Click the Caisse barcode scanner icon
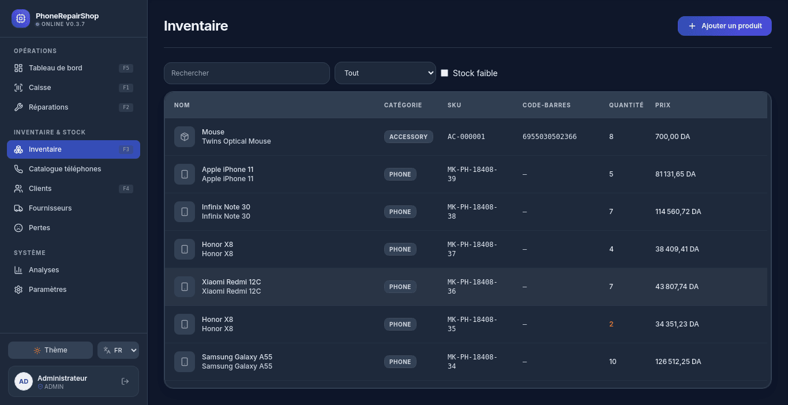The height and width of the screenshot is (405, 788). (x=18, y=88)
